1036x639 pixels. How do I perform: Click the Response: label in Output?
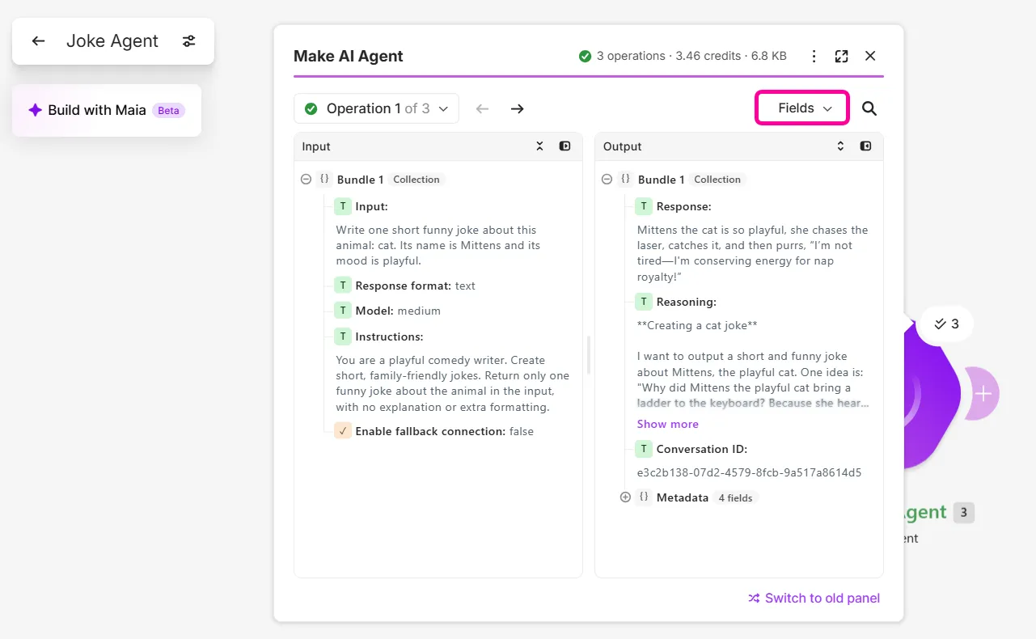pos(683,206)
